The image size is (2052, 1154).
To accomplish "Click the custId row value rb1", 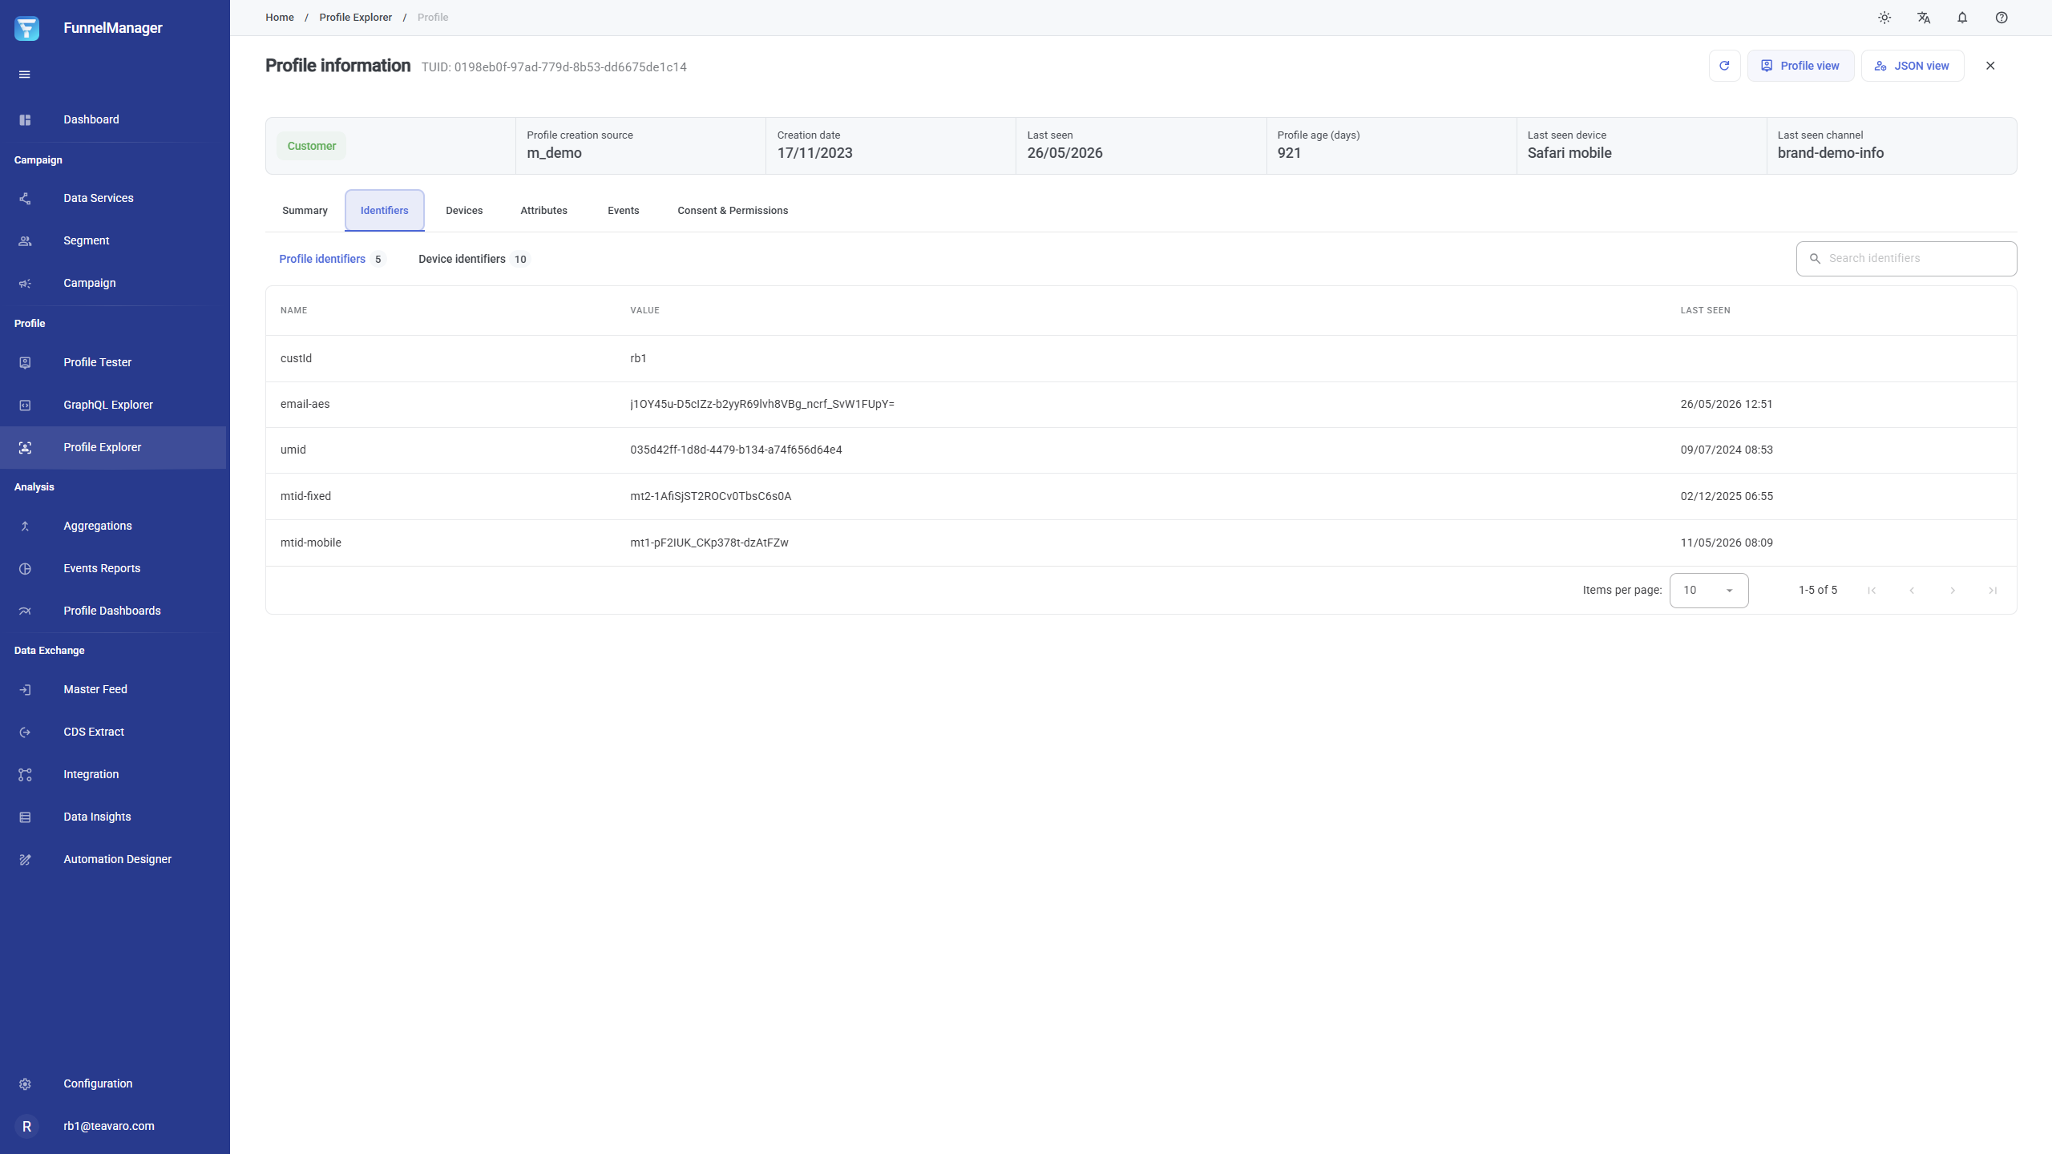I will coord(638,358).
